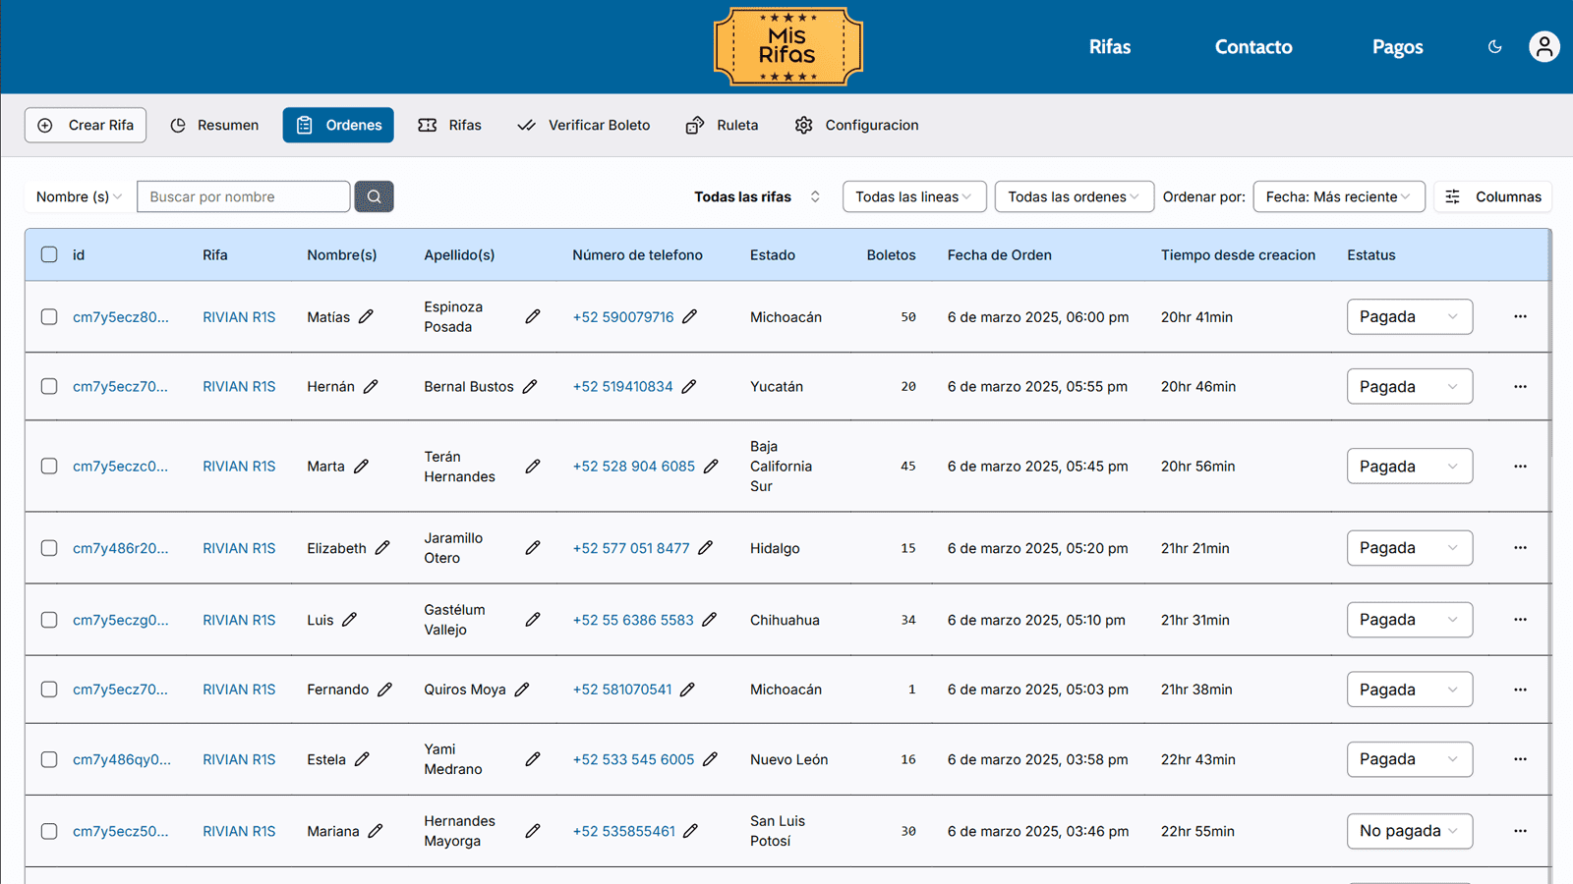Open the Ruleta tab
Viewport: 1573px width, 884px height.
722,125
